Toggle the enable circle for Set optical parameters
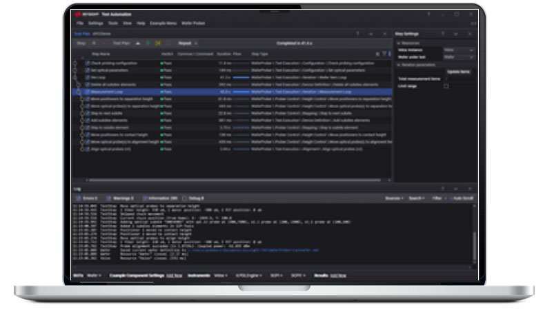Image resolution: width=552 pixels, height=310 pixels. pyautogui.click(x=75, y=70)
